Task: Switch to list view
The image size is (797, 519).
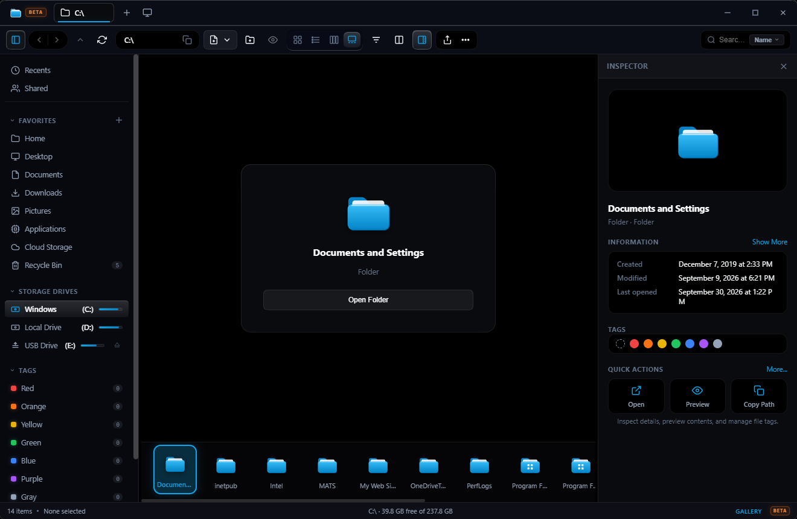Action: pos(315,40)
